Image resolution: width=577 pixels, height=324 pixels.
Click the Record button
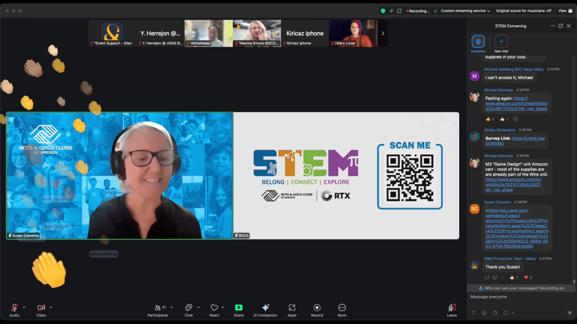point(317,310)
